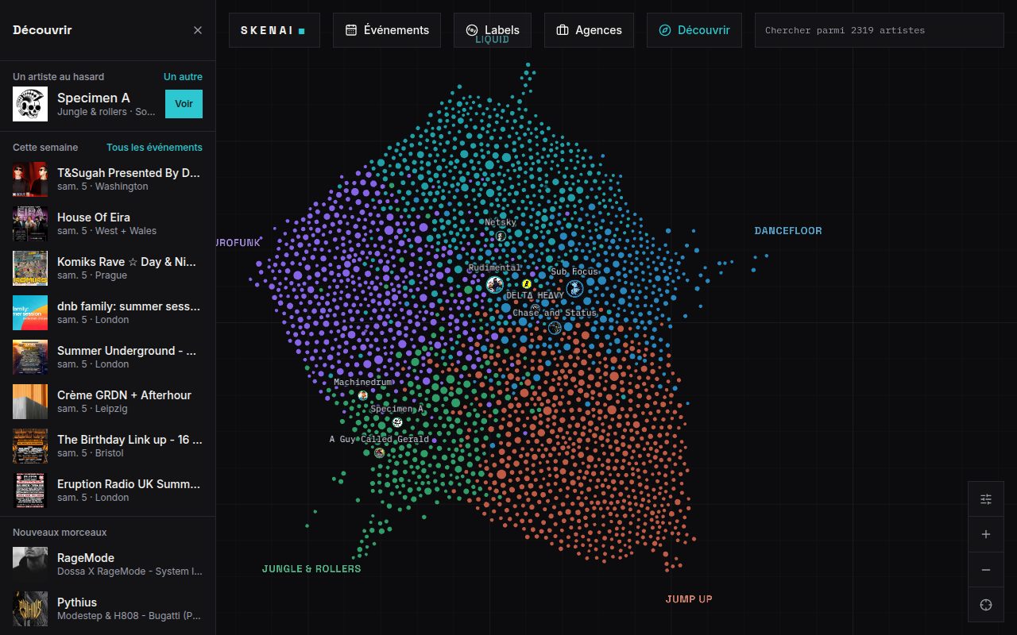Select the RageMode new track entry

[x=107, y=564]
